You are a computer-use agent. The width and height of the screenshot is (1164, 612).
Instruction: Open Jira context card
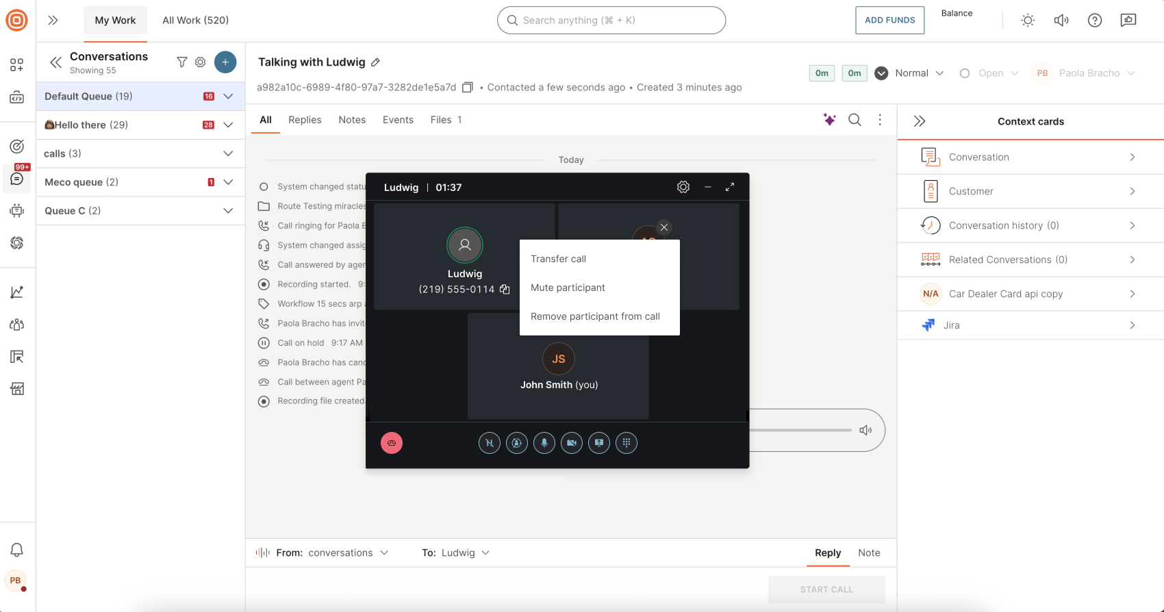point(1030,325)
